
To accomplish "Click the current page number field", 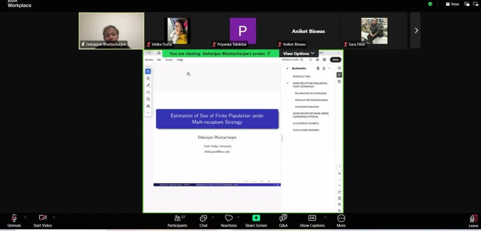I will (x=339, y=167).
